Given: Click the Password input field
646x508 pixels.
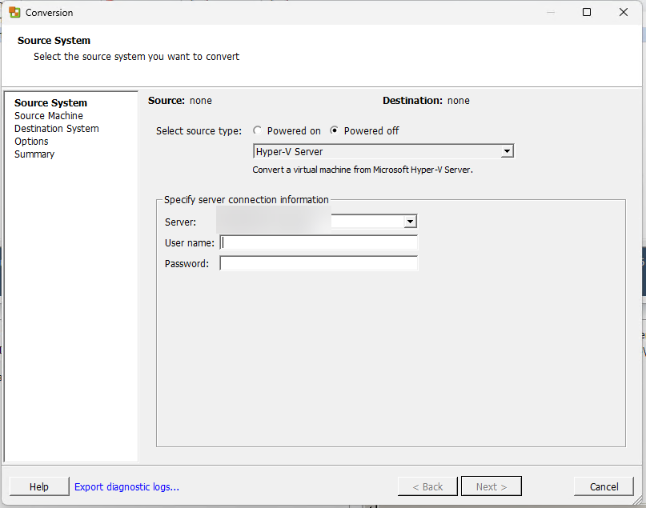Looking at the screenshot, I should tap(319, 264).
